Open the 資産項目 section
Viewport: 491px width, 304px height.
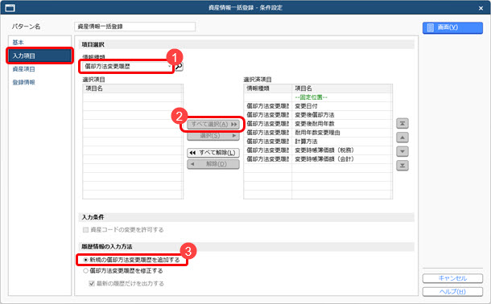point(24,69)
